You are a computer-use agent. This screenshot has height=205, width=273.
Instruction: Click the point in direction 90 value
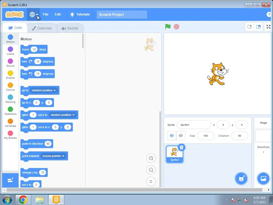click(x=48, y=144)
